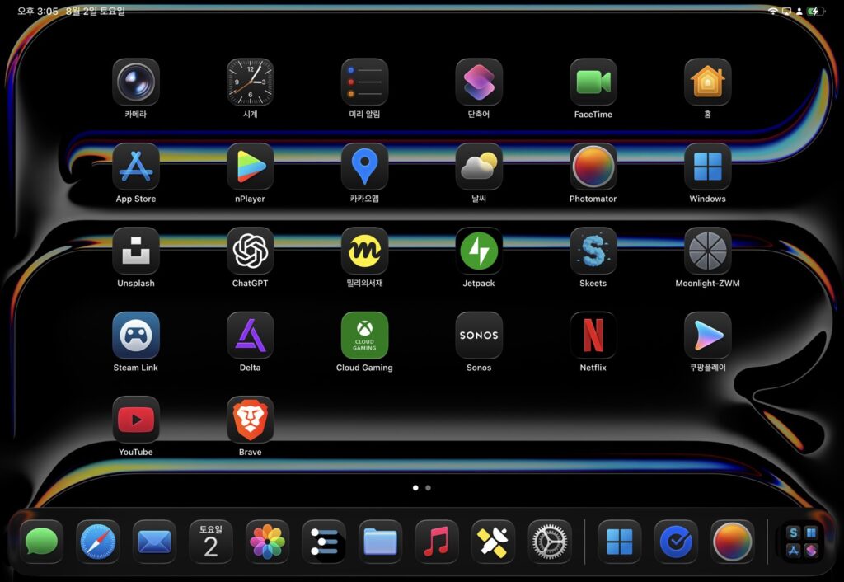This screenshot has height=582, width=844.
Task: Open the Sonos app
Action: click(x=479, y=335)
